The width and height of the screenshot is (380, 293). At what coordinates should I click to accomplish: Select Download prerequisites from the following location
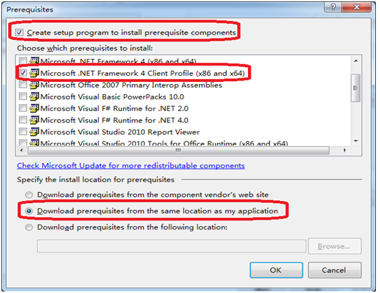29,227
